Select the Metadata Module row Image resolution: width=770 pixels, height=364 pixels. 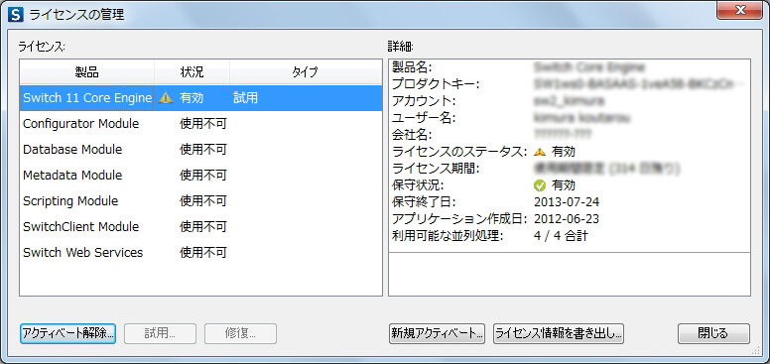[x=200, y=176]
